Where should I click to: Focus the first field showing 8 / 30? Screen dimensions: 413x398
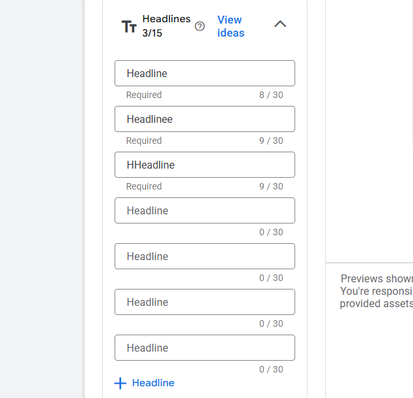click(x=204, y=73)
